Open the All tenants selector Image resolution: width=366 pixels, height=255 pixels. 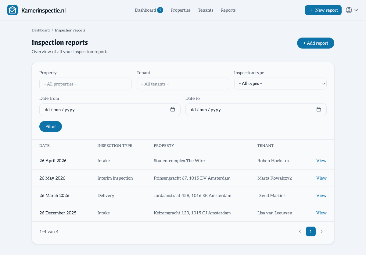[183, 84]
